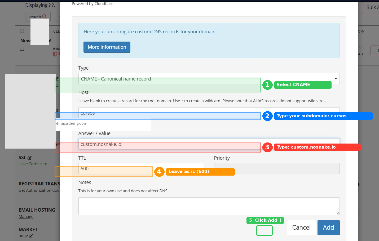The width and height of the screenshot is (379, 241).
Task: Tick the checkbox in the domain row
Action: 22,49
